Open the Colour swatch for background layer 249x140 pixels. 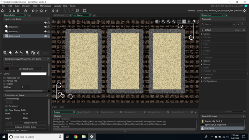tap(34, 74)
